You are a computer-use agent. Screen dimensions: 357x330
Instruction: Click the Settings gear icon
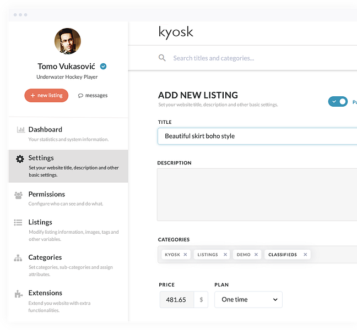pos(20,159)
